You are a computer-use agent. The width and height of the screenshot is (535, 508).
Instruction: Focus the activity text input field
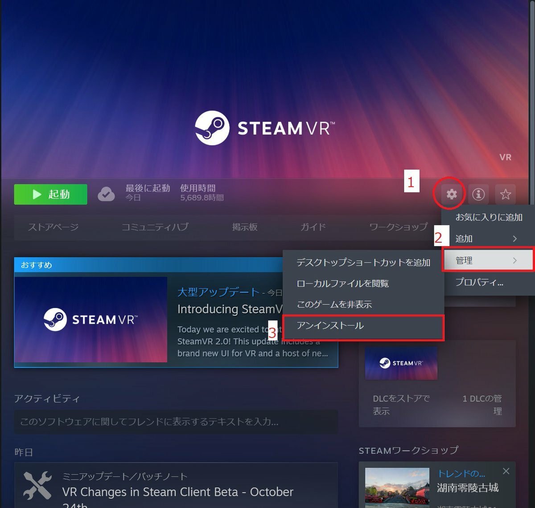pos(176,422)
